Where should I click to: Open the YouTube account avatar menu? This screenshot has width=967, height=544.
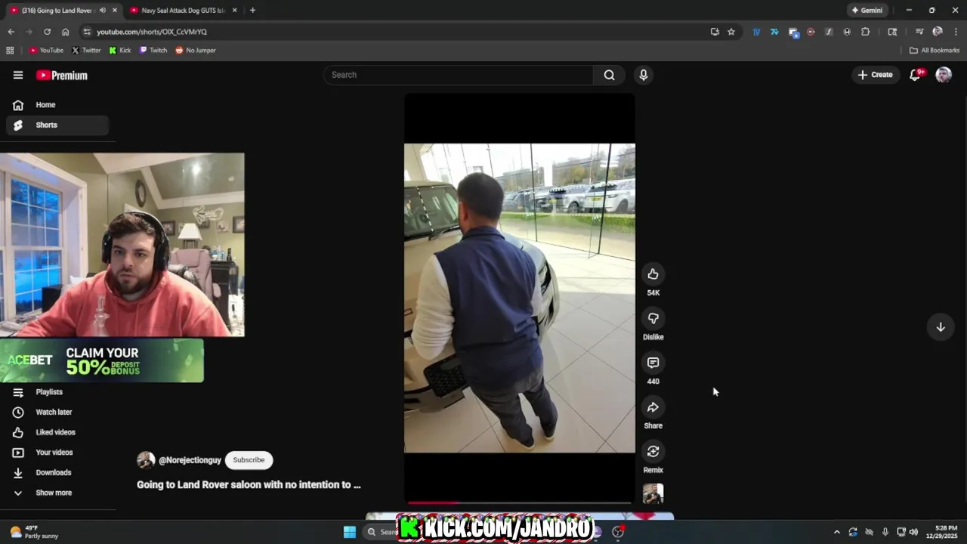(x=944, y=75)
